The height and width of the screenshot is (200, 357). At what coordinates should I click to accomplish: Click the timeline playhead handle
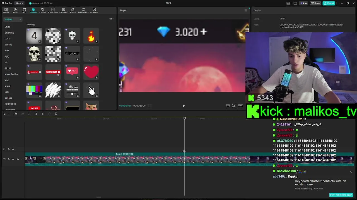[184, 118]
